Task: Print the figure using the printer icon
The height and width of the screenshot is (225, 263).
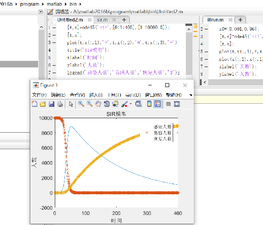Action: click(60, 104)
